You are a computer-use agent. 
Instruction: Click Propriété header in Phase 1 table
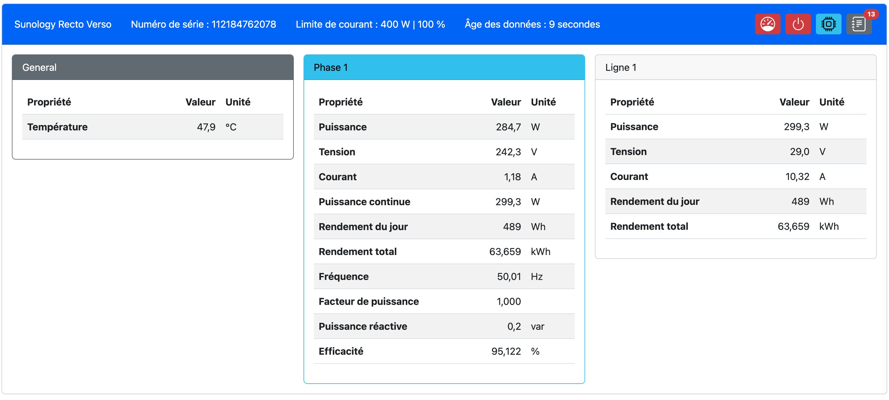(x=340, y=102)
